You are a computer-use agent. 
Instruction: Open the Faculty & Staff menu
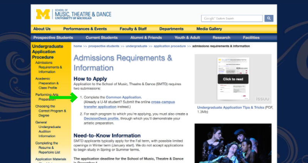(x=133, y=29)
